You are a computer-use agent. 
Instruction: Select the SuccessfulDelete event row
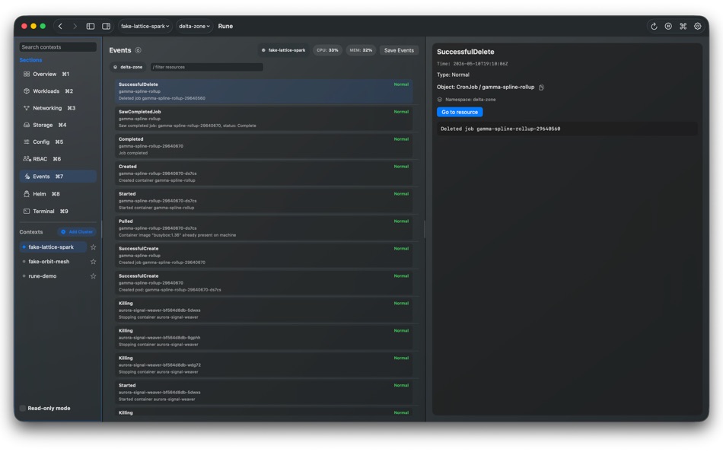pyautogui.click(x=264, y=91)
